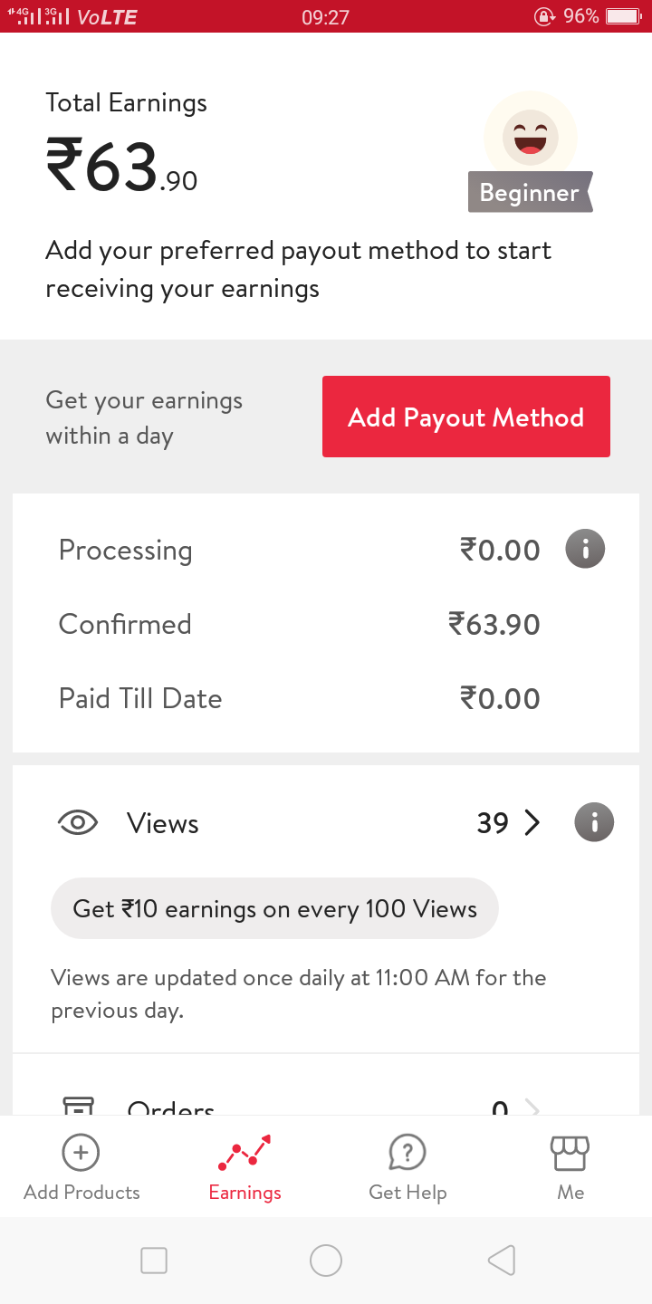This screenshot has width=652, height=1304.
Task: Open the Get Help tab
Action: point(407,1168)
